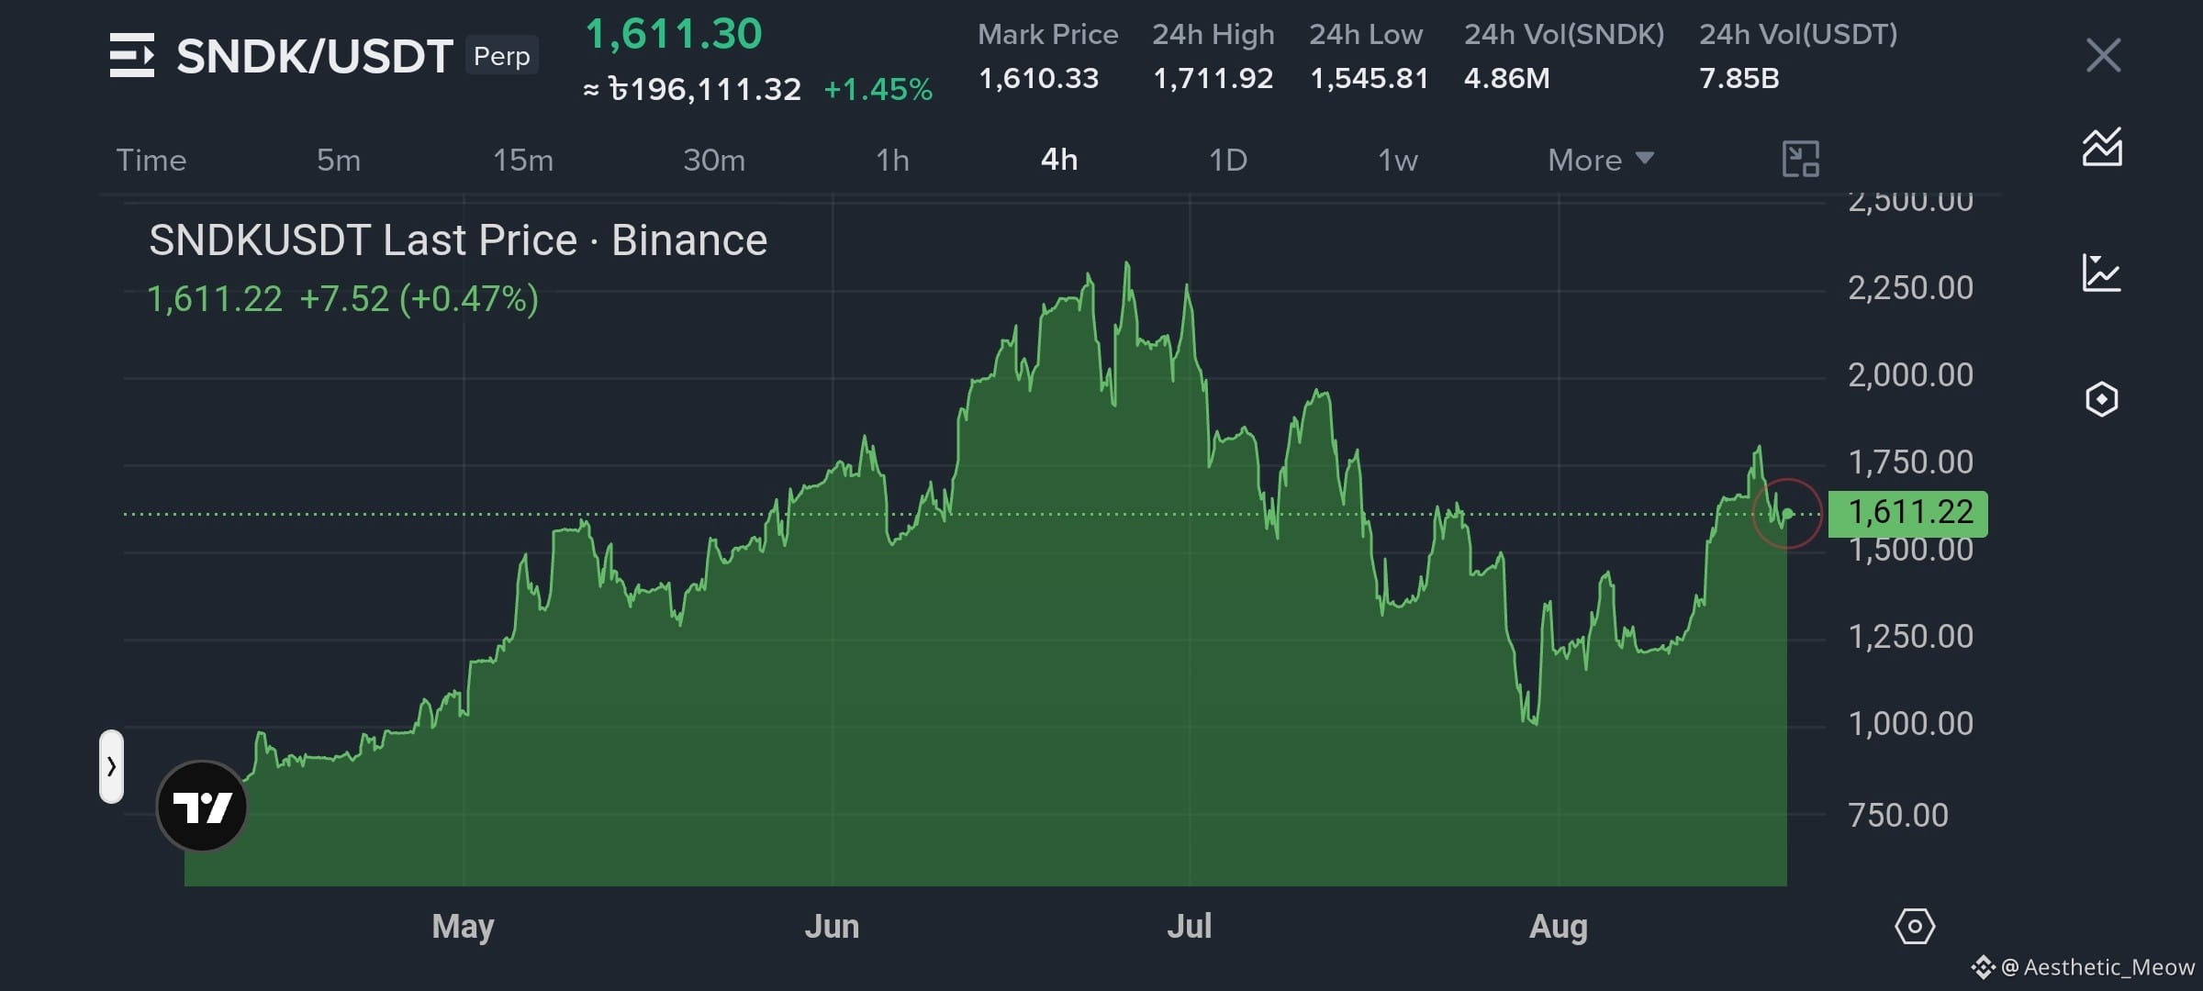This screenshot has height=991, width=2203.
Task: Open the SNDK/USDT pair selector
Action: pos(314,57)
